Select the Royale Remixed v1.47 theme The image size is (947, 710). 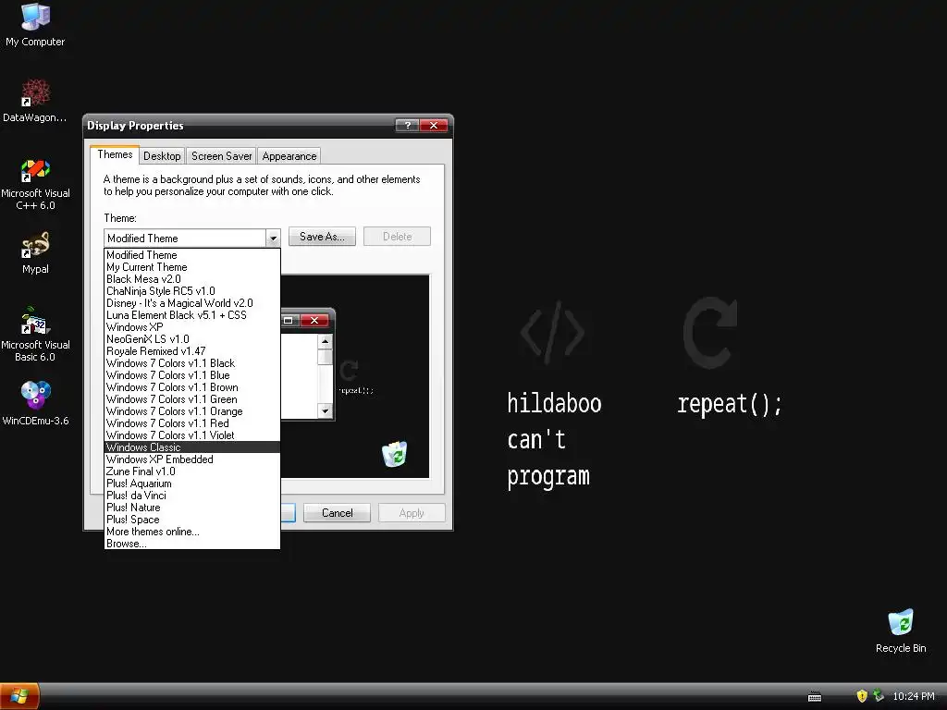tap(192, 351)
